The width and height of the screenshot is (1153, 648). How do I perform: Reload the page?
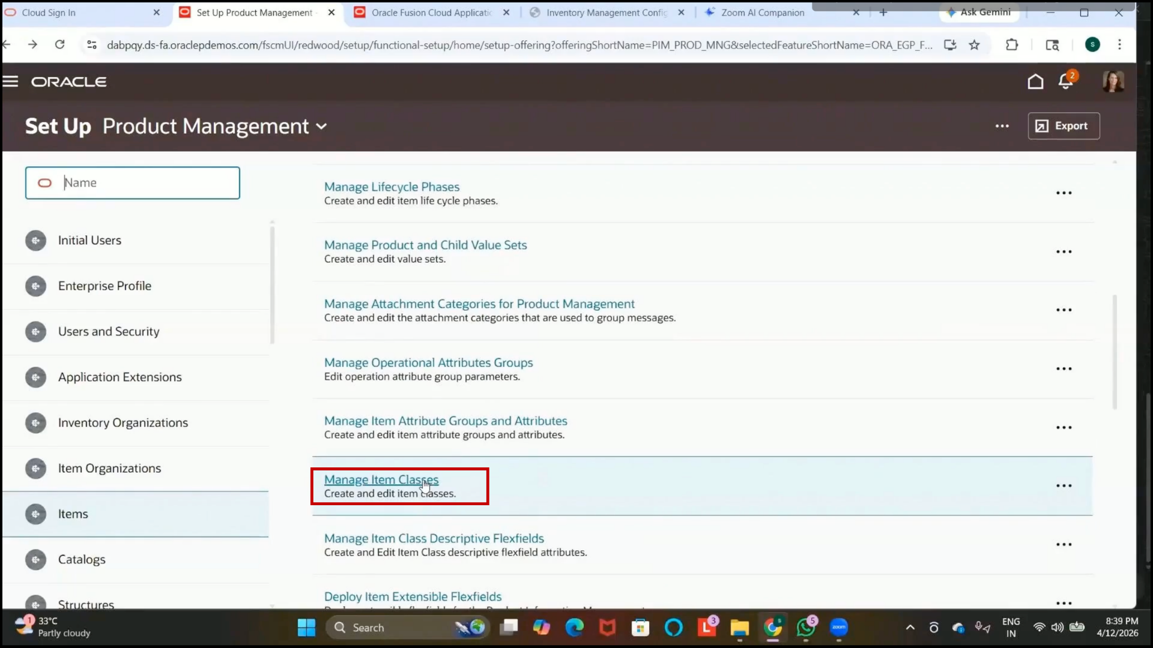pos(59,44)
